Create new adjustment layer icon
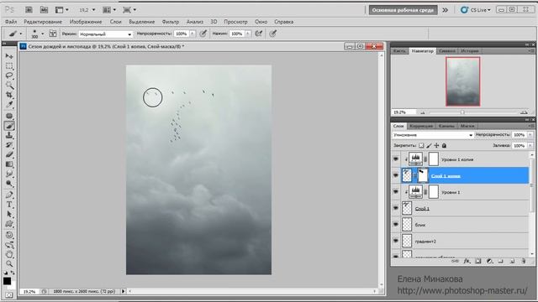Screen dimensions: 538x302 point(489,261)
